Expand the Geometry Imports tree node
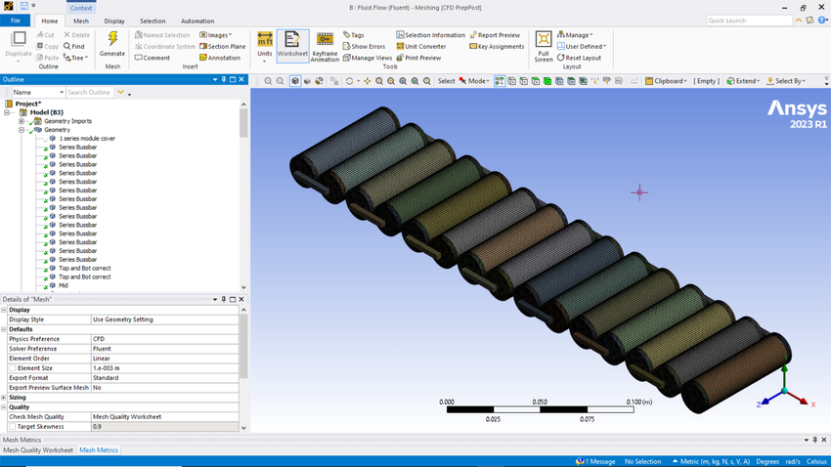This screenshot has width=831, height=467. click(21, 121)
